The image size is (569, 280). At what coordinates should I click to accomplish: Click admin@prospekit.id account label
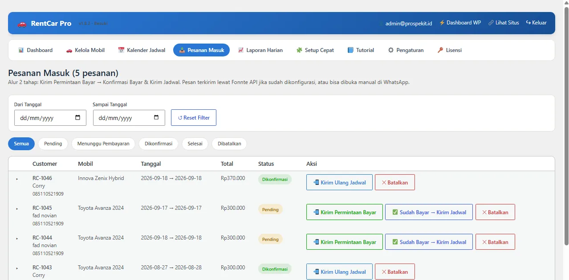[x=408, y=23]
